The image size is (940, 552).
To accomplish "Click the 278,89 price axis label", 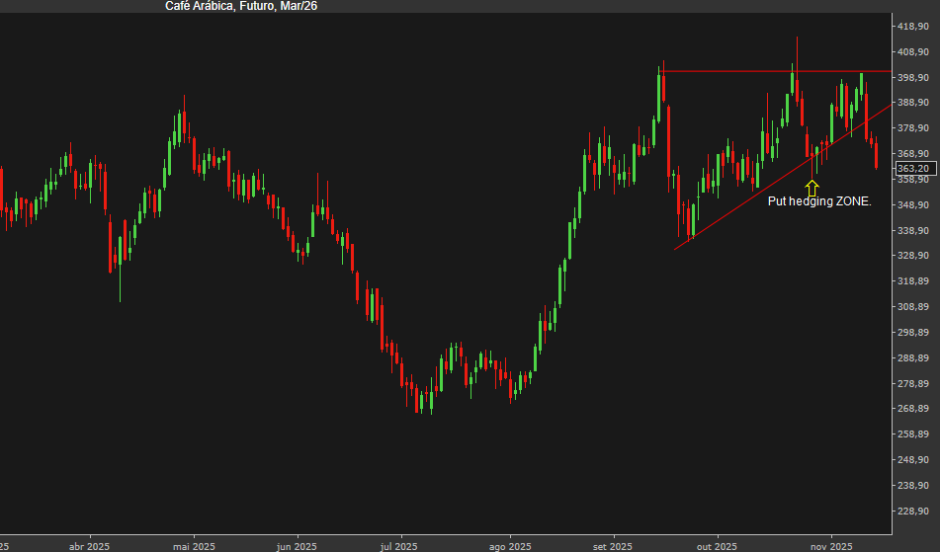I will (913, 383).
